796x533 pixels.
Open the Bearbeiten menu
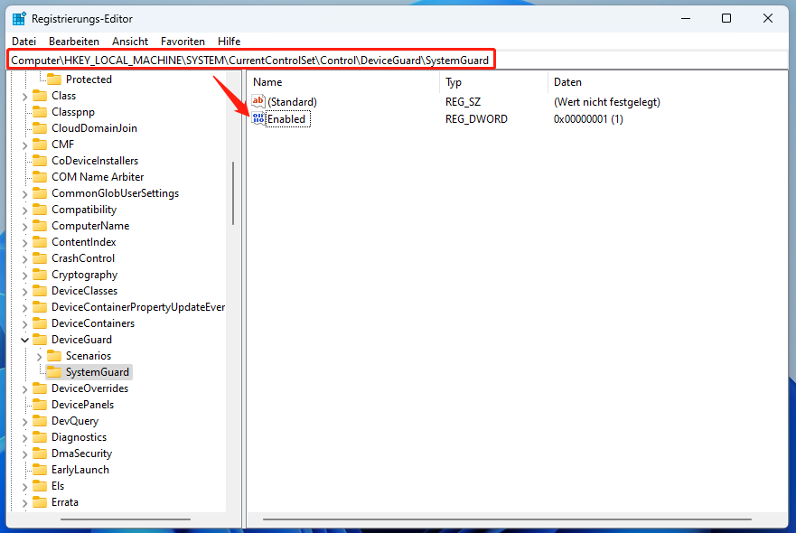tap(73, 42)
